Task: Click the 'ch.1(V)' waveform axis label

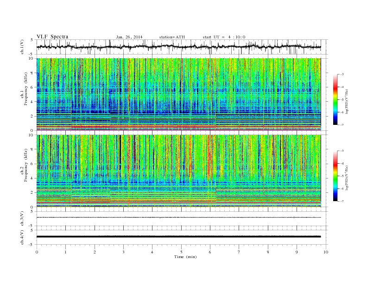Action: (22, 47)
